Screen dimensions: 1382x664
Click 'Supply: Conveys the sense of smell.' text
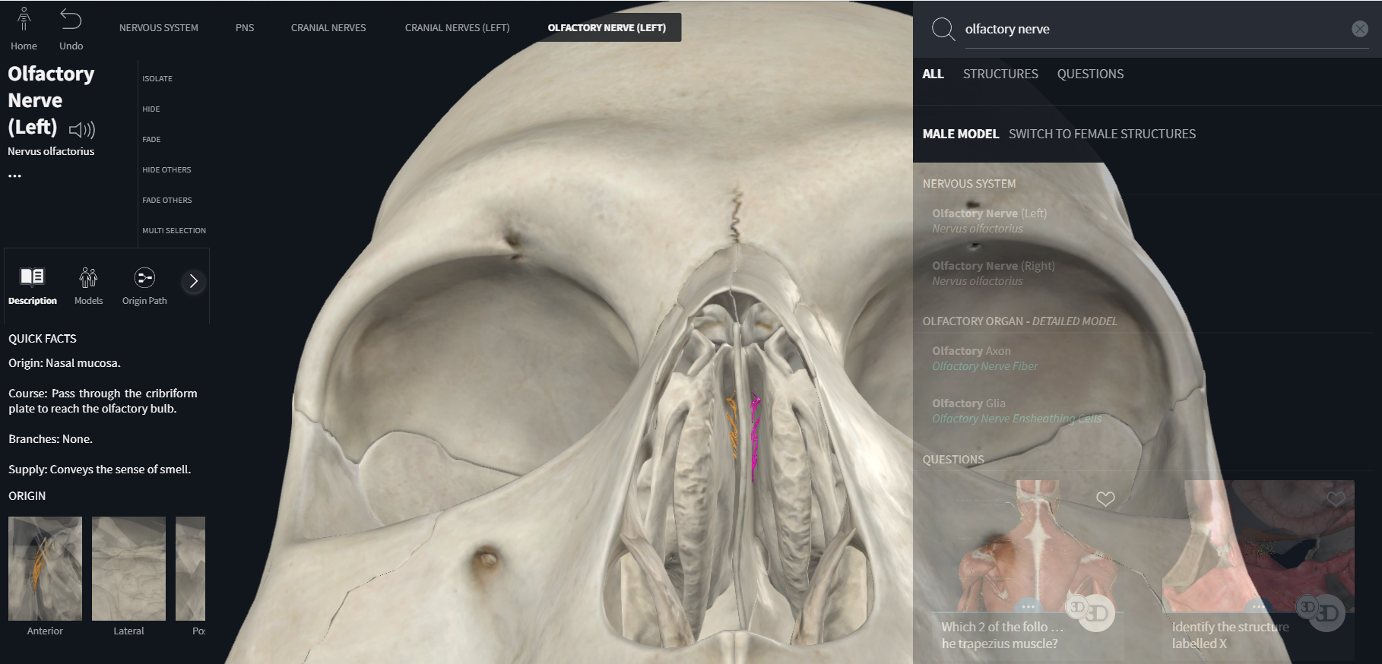pyautogui.click(x=100, y=470)
